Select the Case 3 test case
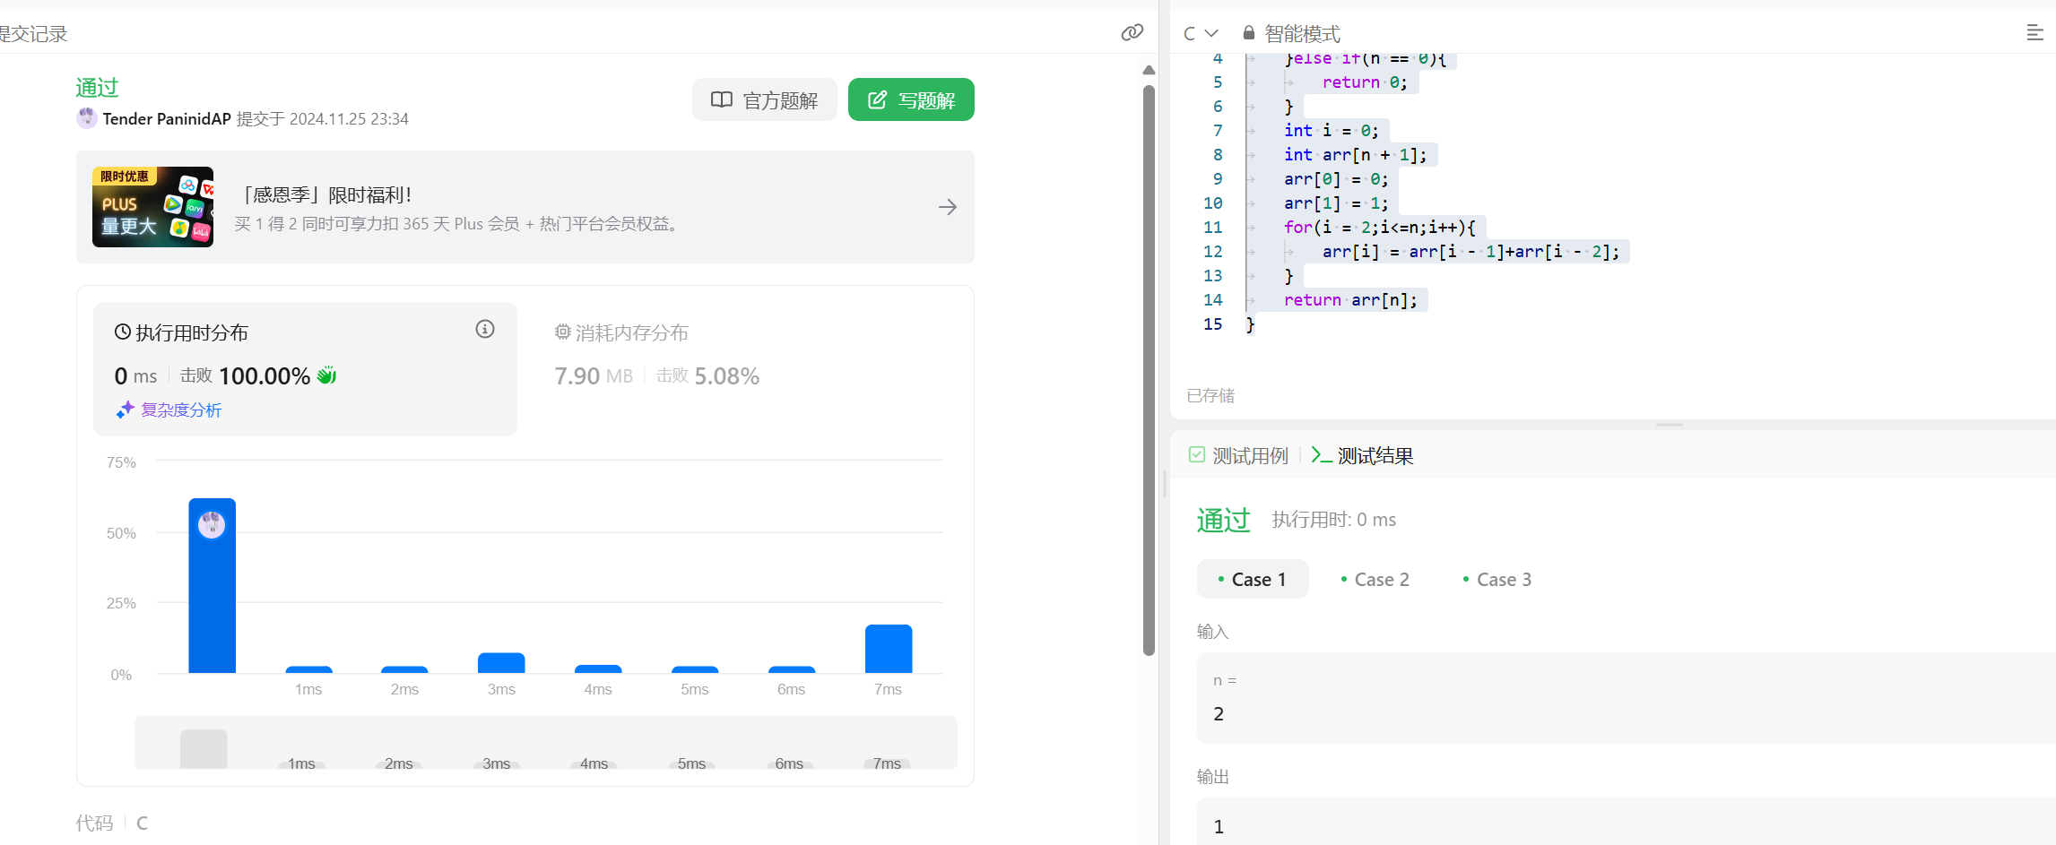This screenshot has height=845, width=2056. click(1496, 580)
